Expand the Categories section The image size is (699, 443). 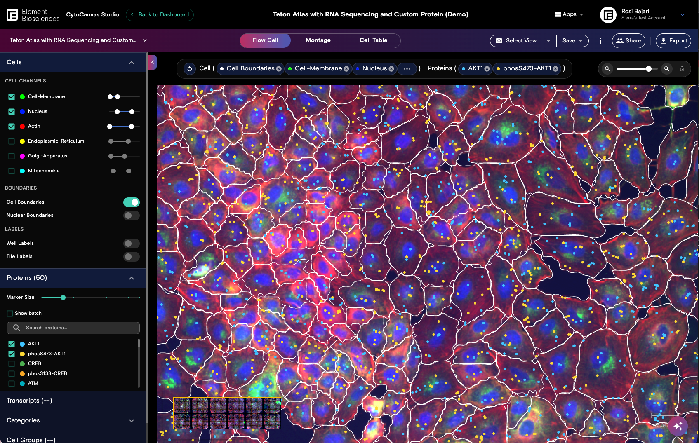(x=132, y=421)
